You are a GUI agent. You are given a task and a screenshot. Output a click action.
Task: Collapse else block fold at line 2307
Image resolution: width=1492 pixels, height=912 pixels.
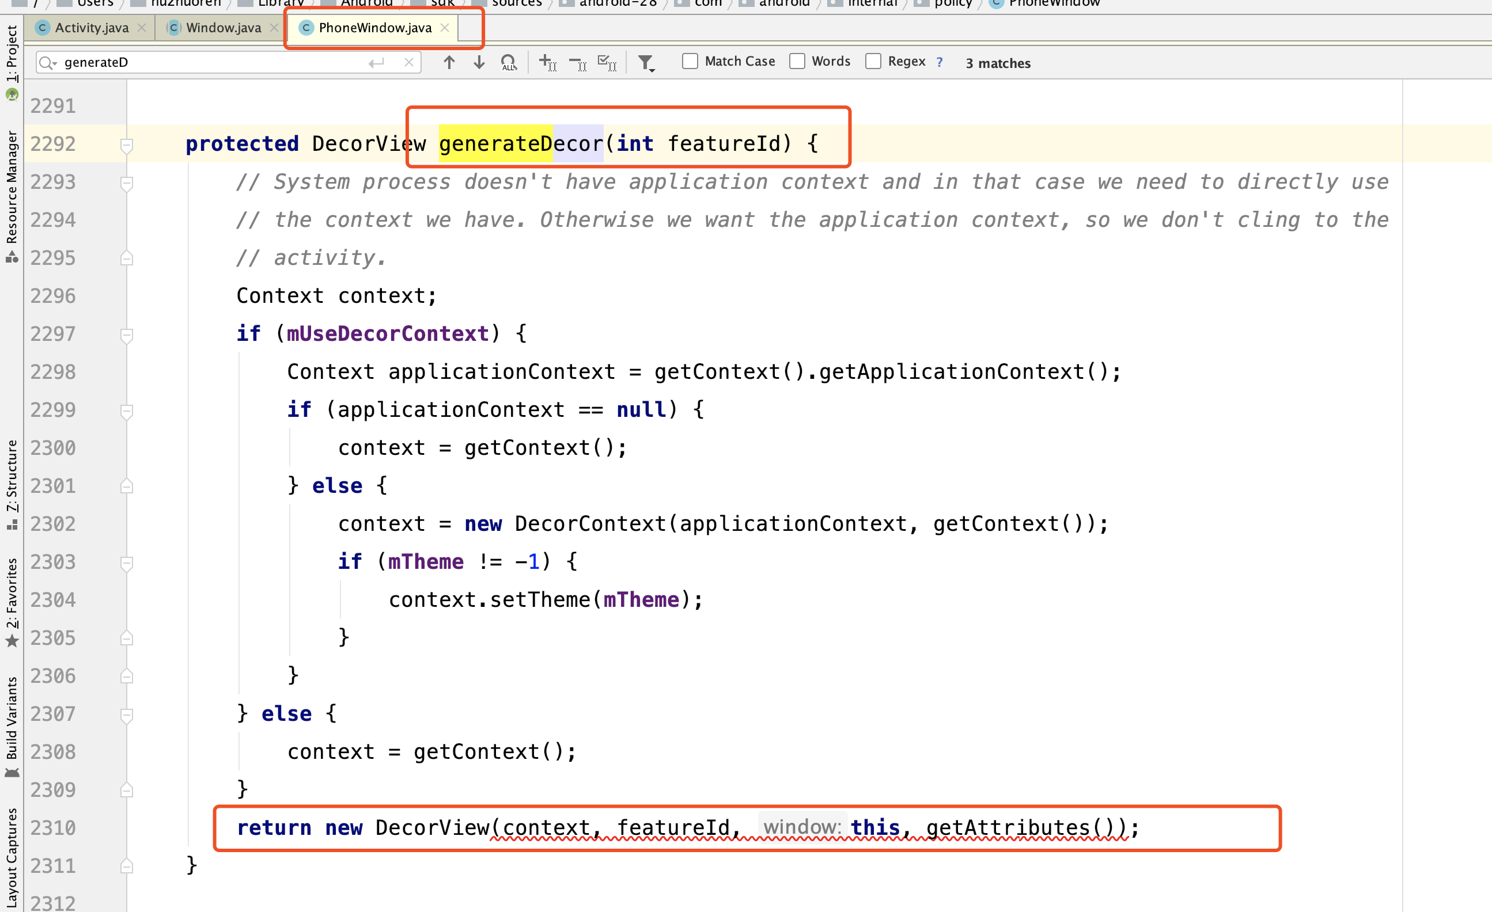[x=127, y=715]
